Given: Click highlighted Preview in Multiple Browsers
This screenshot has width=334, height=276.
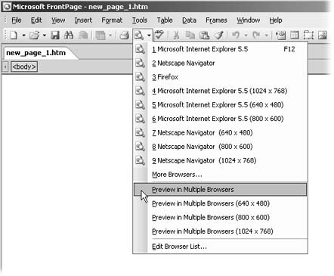Looking at the screenshot, I should click(220, 190).
